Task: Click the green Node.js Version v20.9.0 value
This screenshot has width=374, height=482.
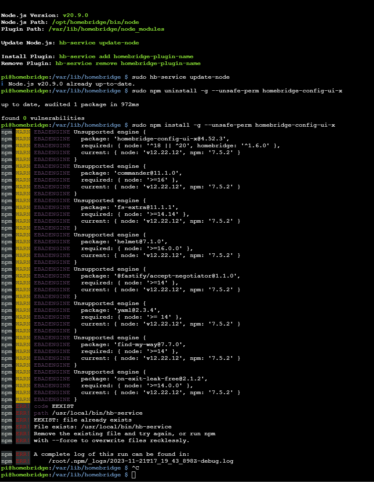Action: [75, 15]
